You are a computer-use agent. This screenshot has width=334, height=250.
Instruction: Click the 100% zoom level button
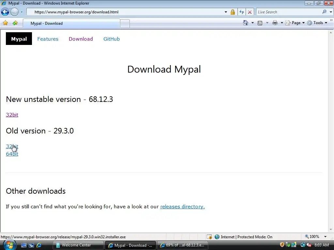pyautogui.click(x=312, y=237)
